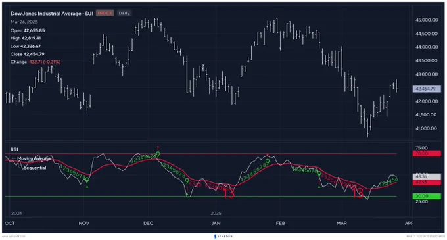This screenshot has width=447, height=240.
Task: Click the 45,000.00 price axis label
Action: pos(427,20)
